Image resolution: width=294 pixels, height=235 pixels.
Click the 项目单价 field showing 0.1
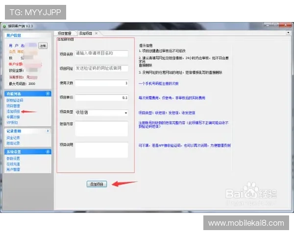point(101,97)
